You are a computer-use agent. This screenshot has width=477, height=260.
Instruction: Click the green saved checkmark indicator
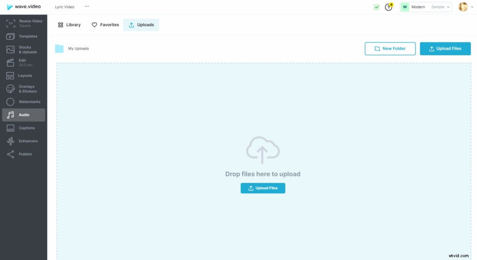[x=376, y=7]
